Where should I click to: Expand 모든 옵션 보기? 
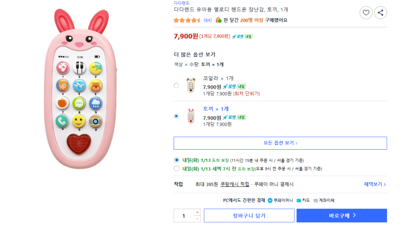pyautogui.click(x=280, y=143)
